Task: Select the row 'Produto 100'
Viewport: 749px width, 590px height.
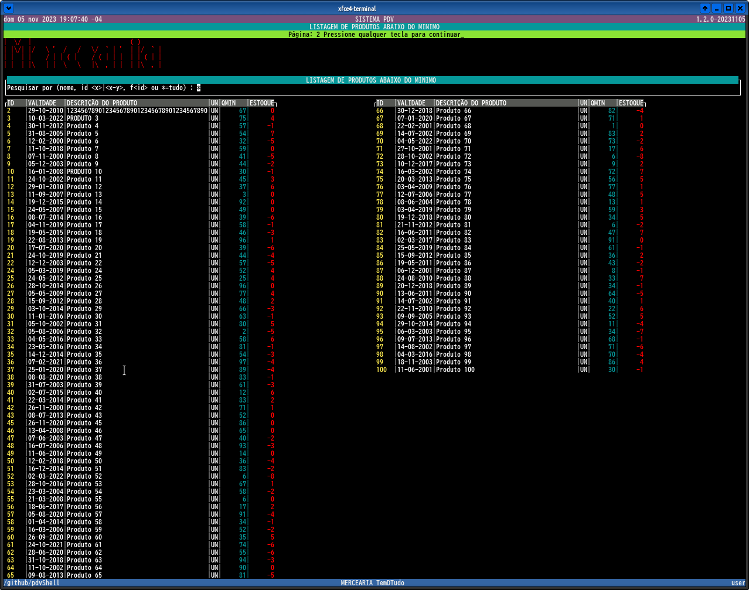Action: coord(510,370)
